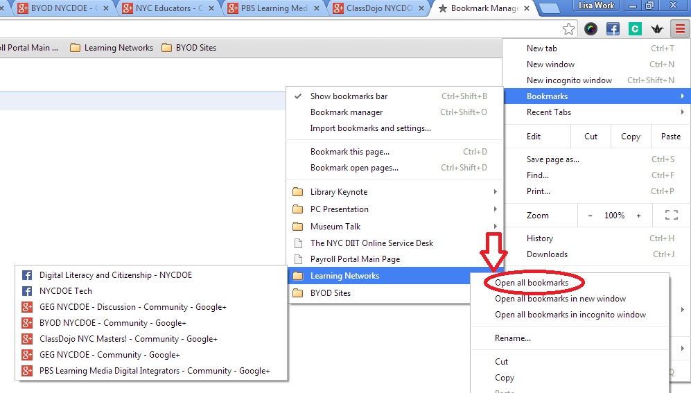The width and height of the screenshot is (691, 393).
Task: Open ClassDojo NYC Masters! bookmark
Action: point(151,339)
